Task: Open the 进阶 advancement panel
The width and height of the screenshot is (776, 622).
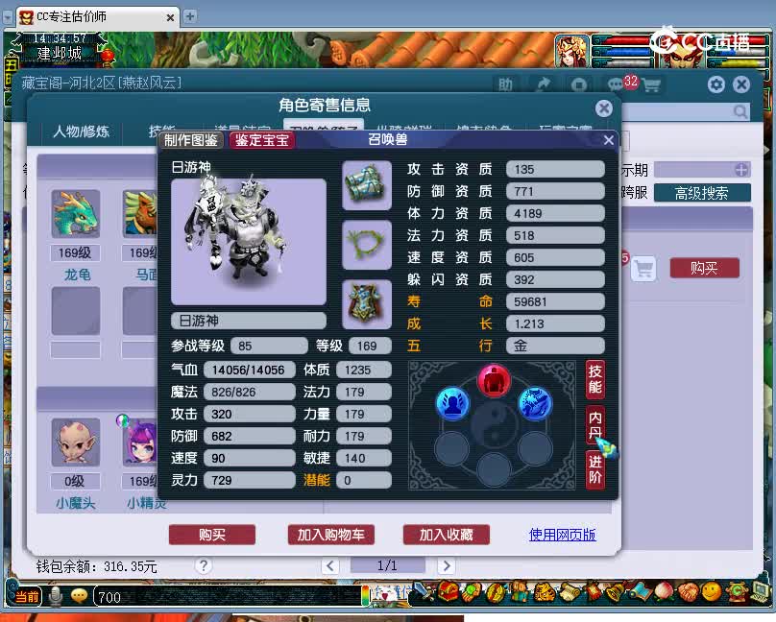Action: (x=594, y=469)
